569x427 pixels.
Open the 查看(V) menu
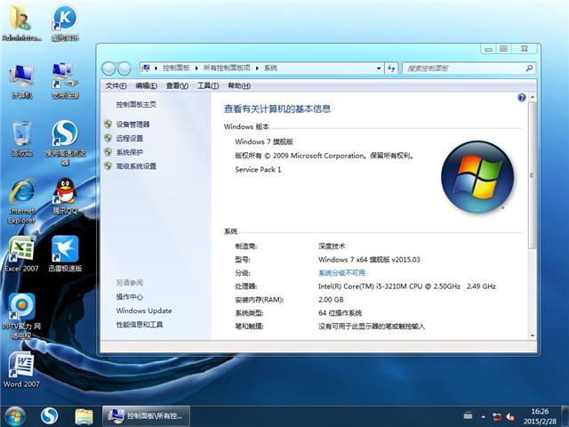(x=177, y=85)
